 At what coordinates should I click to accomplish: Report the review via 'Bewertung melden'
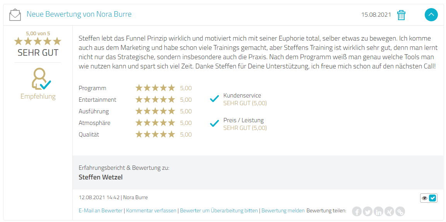(x=283, y=211)
